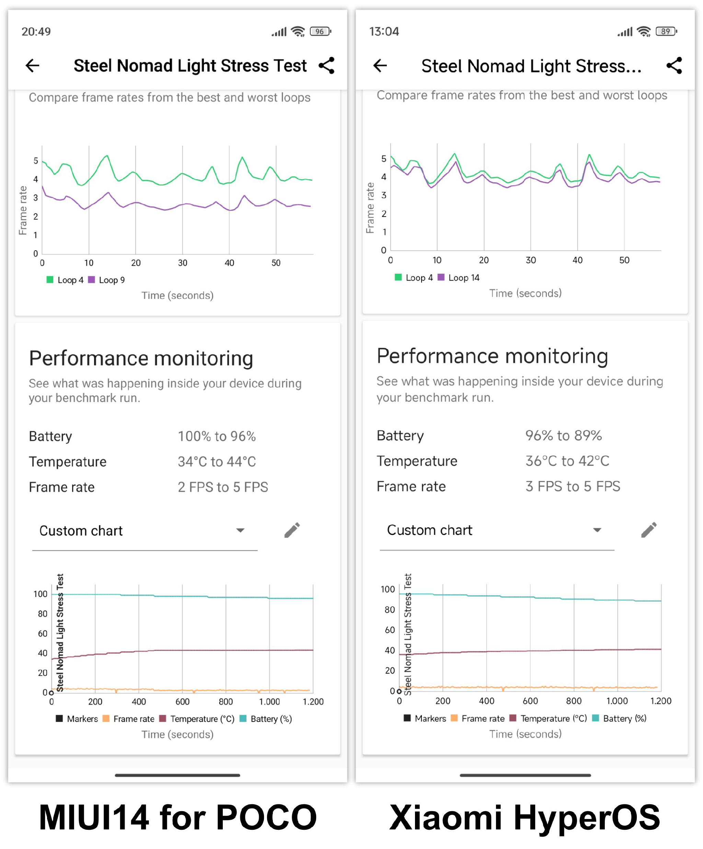The image size is (703, 849).
Task: Click truncated title 'Steel Nomad Light Stress...'
Action: (531, 66)
